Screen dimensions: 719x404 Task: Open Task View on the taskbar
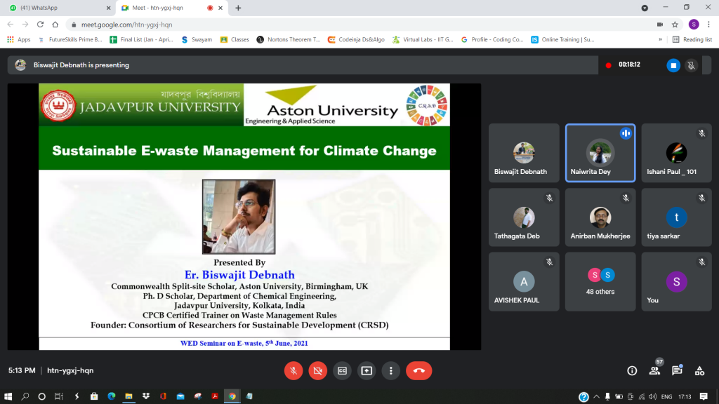(x=59, y=396)
